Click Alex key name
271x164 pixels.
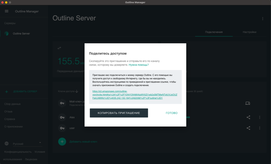pyautogui.click(x=72, y=117)
